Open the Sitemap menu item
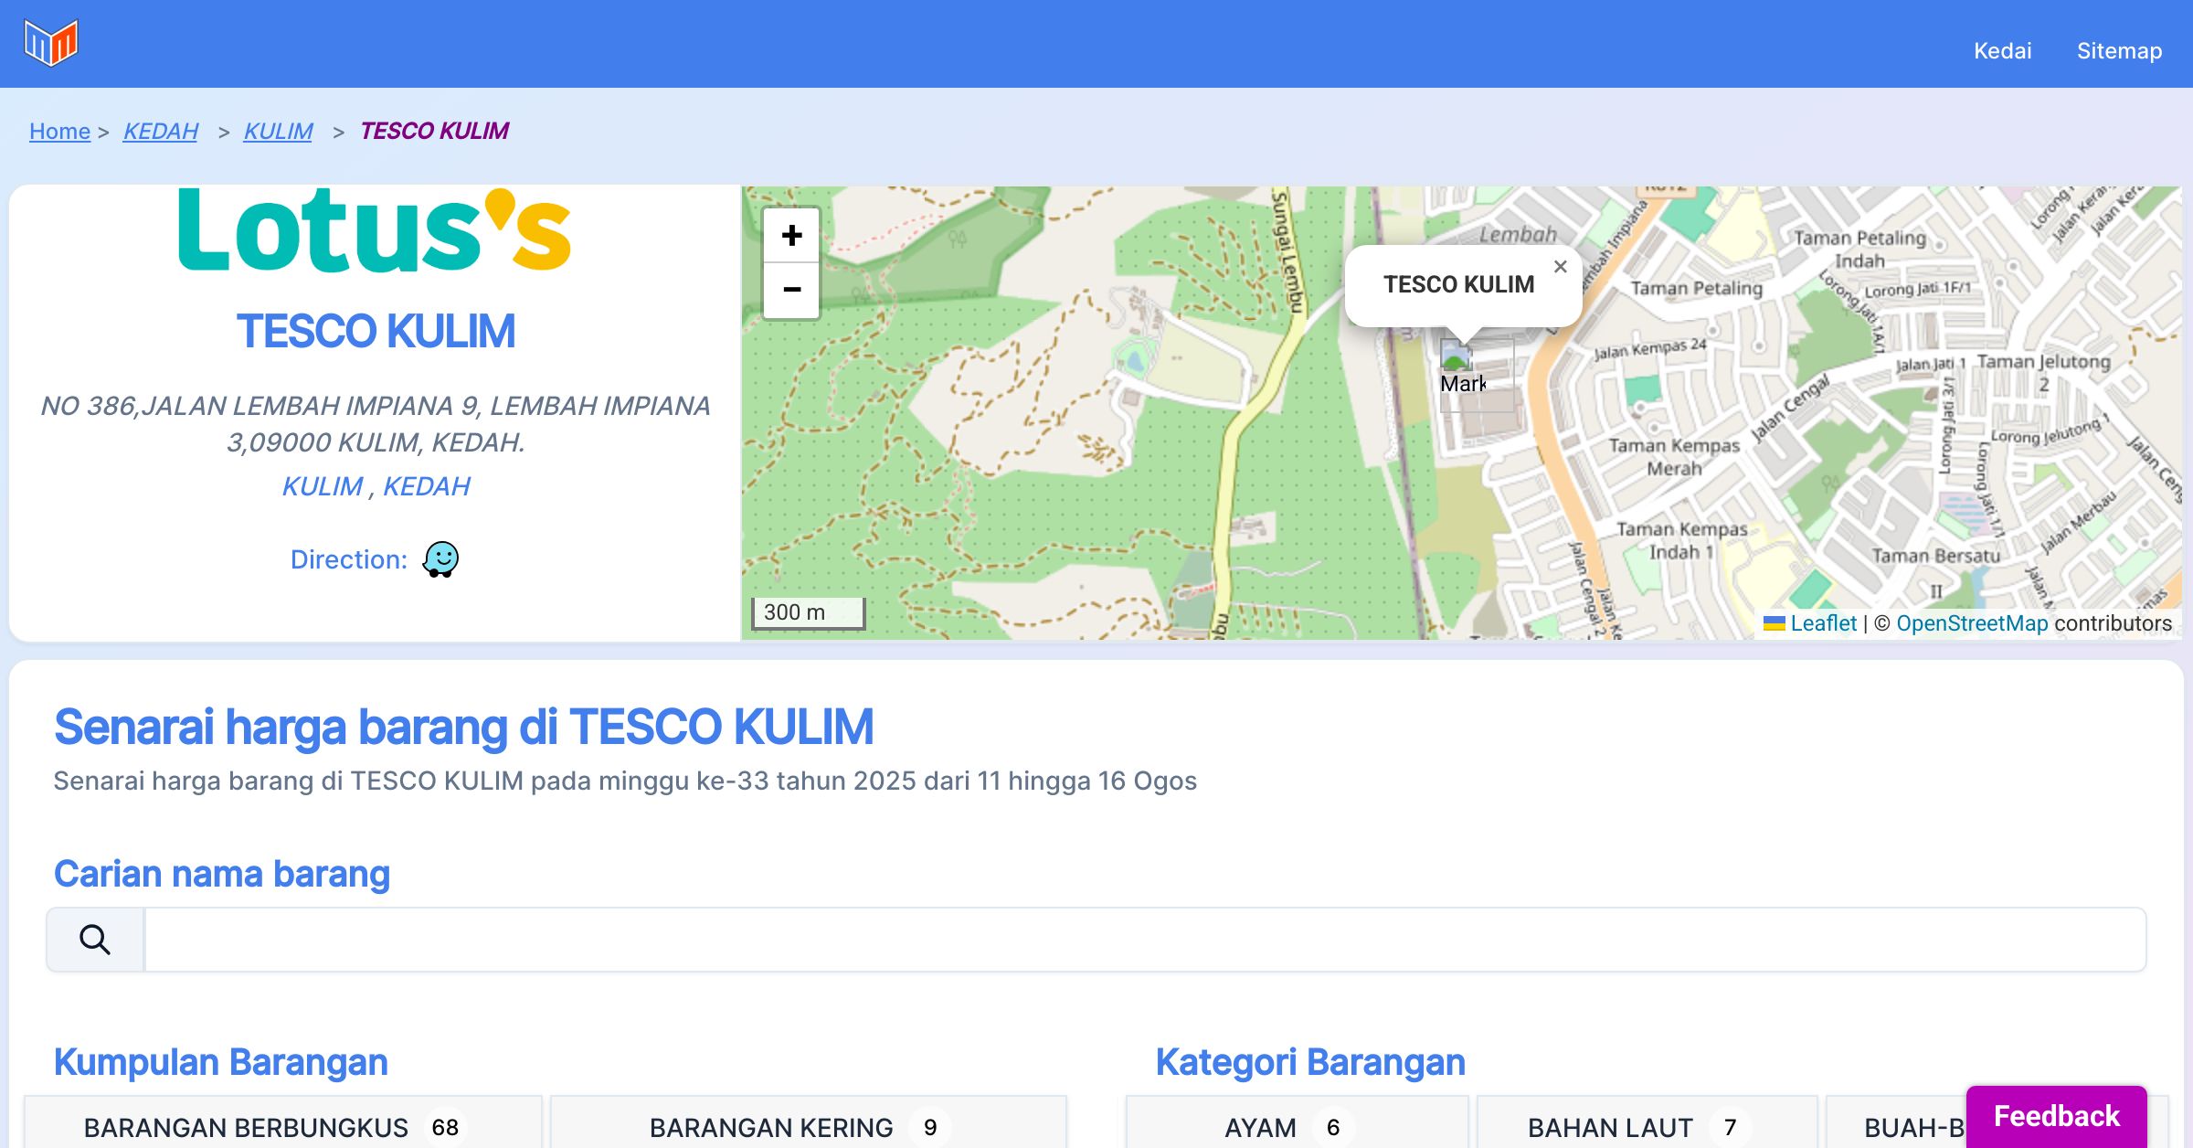This screenshot has height=1148, width=2193. click(2119, 51)
